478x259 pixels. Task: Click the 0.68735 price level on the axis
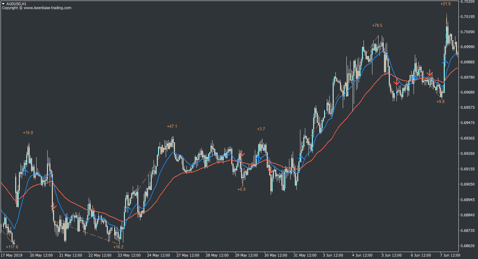click(467, 230)
